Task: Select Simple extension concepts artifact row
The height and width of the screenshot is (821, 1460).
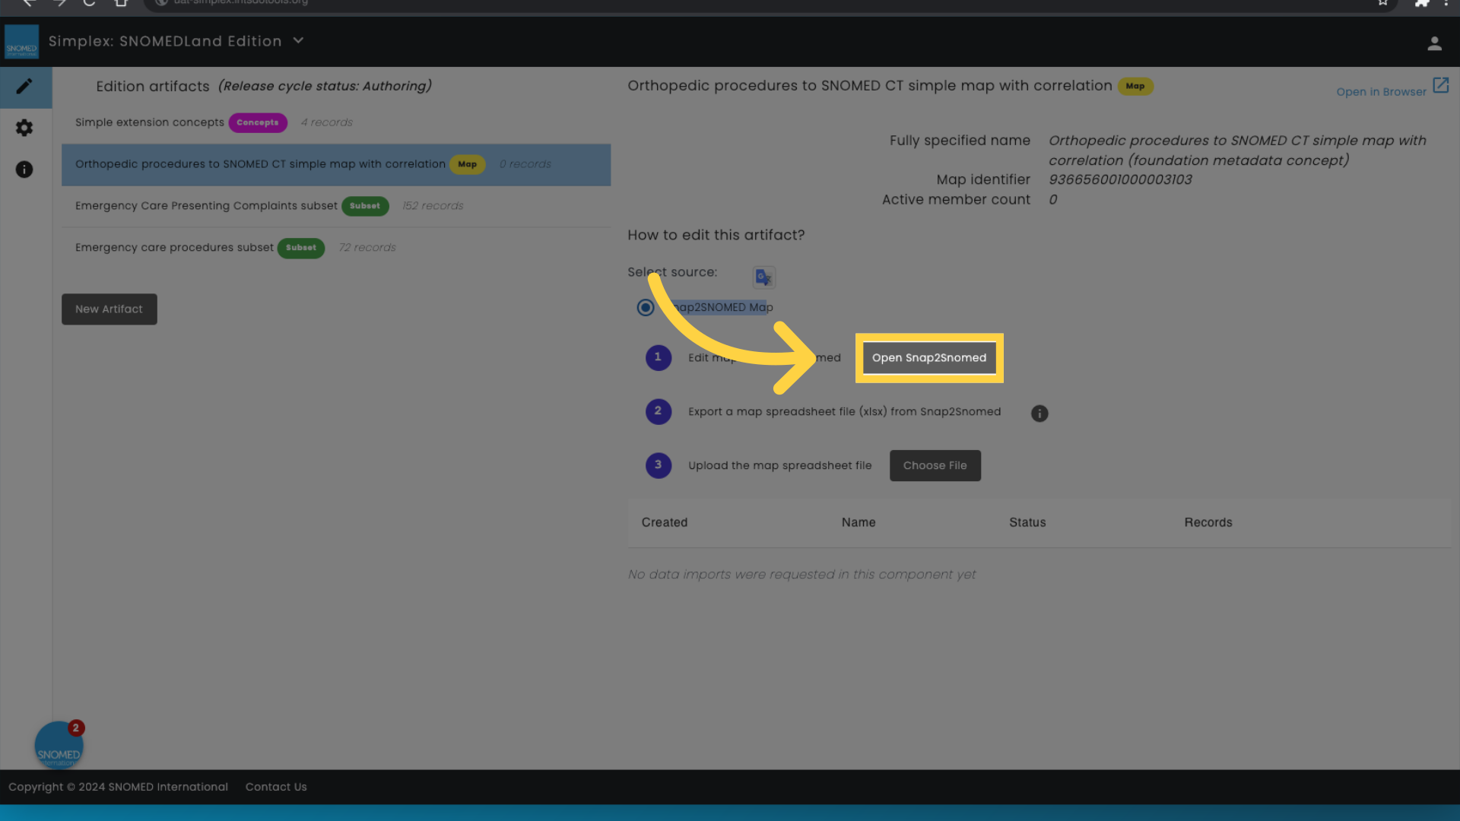Action: pyautogui.click(x=336, y=123)
